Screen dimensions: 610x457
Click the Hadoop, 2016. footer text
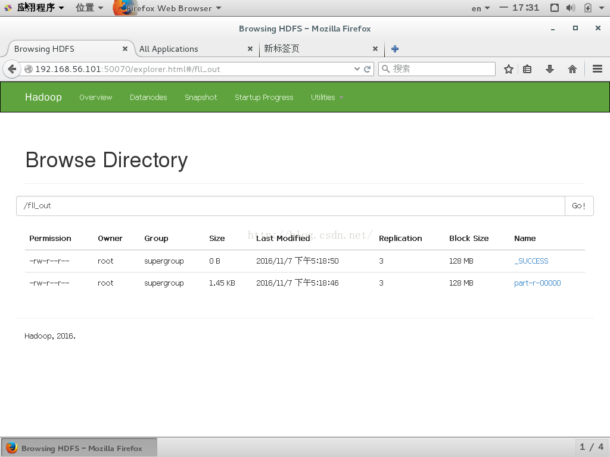(x=50, y=336)
